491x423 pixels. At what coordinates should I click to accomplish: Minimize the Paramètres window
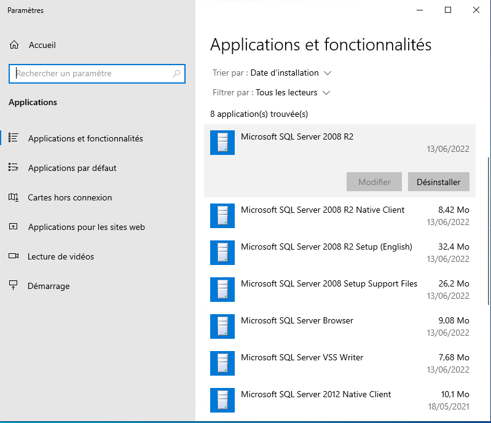(x=420, y=10)
